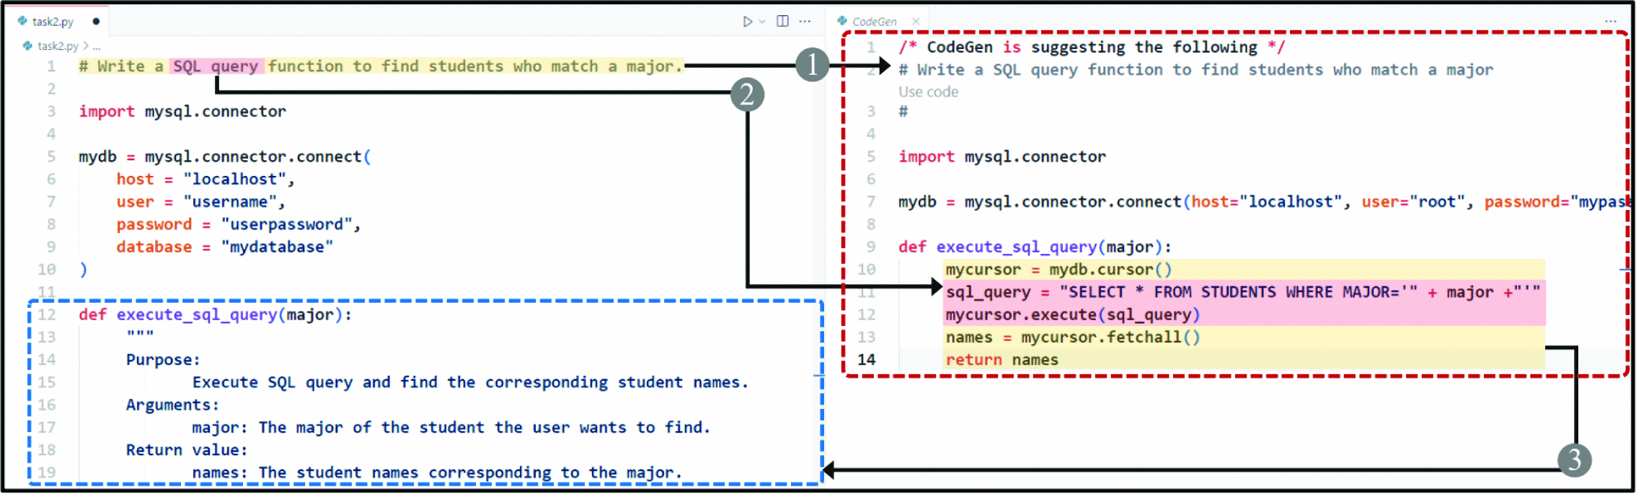Screen dimensions: 1636x494
Task: Click the 'Return value:' docstring line
Action: pos(187,450)
